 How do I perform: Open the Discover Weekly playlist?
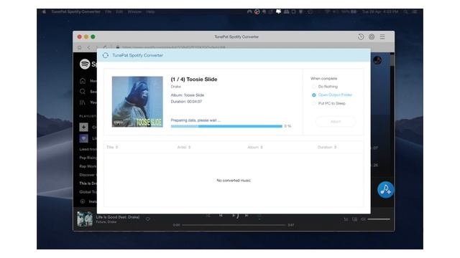pyautogui.click(x=88, y=175)
